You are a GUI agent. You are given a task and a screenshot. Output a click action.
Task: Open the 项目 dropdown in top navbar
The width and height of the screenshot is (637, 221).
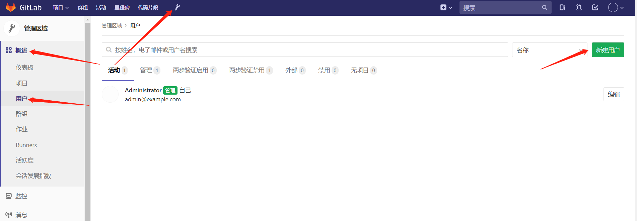(x=61, y=7)
